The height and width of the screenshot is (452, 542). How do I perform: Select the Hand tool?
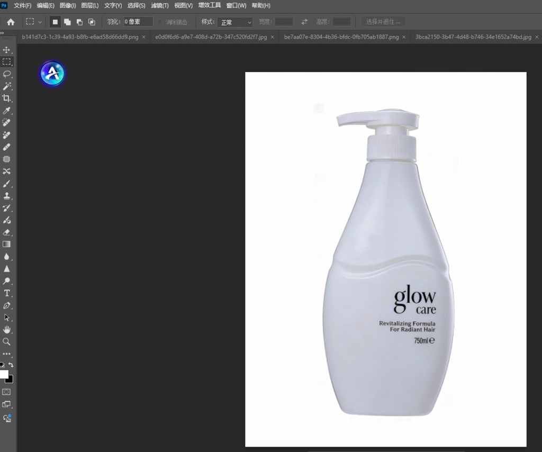click(x=7, y=330)
